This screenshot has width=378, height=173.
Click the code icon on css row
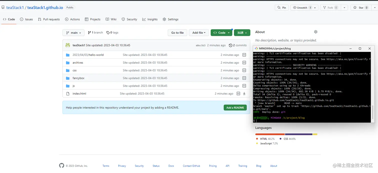pos(244,70)
